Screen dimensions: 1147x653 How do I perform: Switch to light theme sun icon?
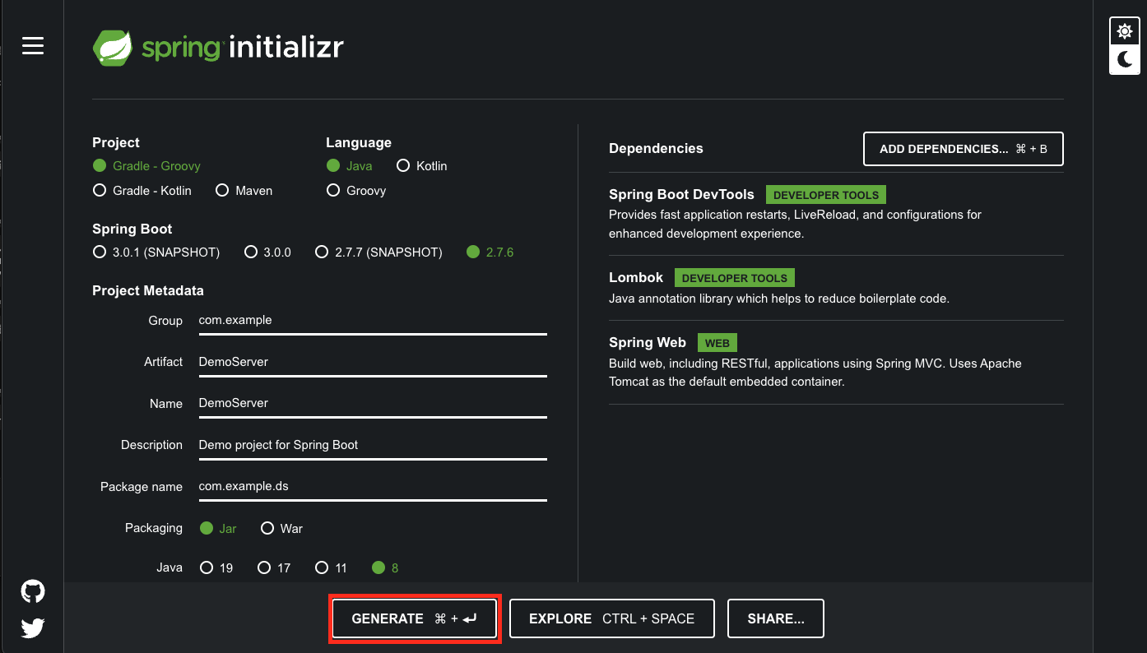(1124, 31)
